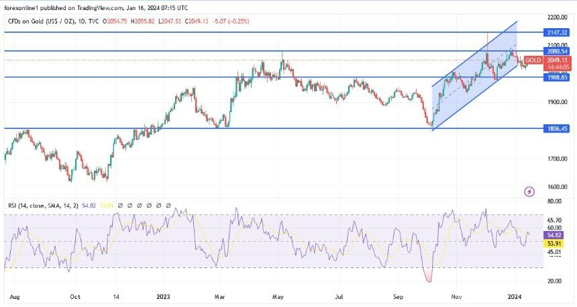Click the 1900.00 price axis label

click(557, 101)
